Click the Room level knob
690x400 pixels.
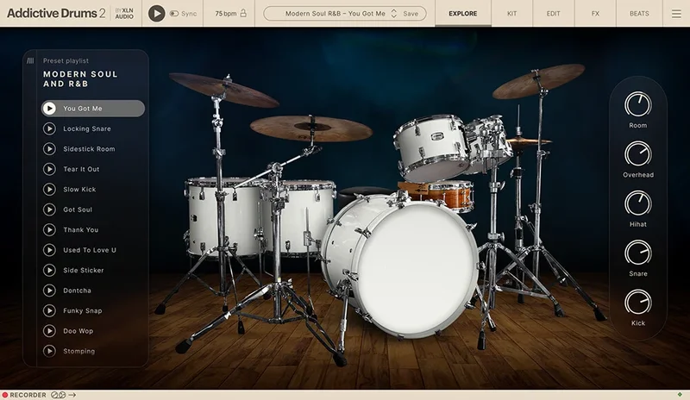pyautogui.click(x=637, y=104)
